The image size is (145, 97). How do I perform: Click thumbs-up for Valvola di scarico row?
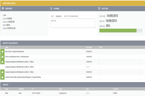click(2, 77)
